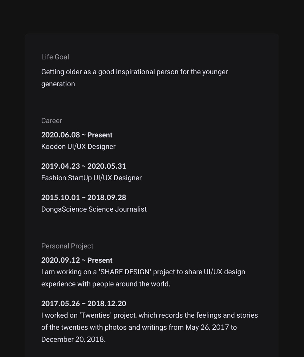The height and width of the screenshot is (357, 304).
Task: Click the 2015.10.01 ~ 2018.09.28 date range
Action: (x=84, y=197)
